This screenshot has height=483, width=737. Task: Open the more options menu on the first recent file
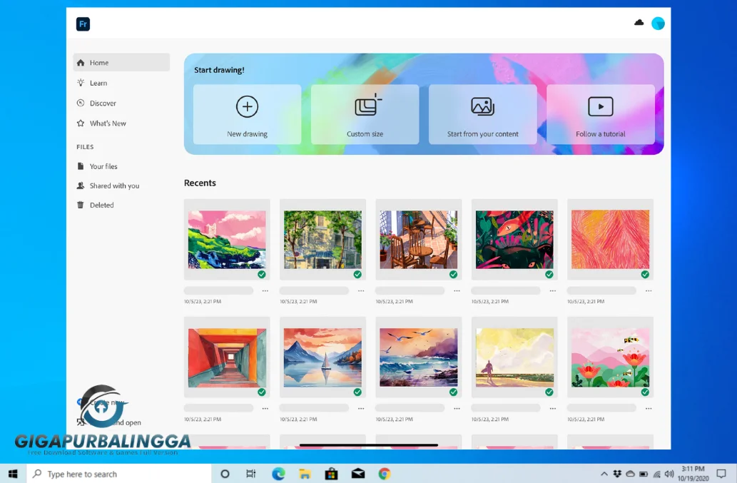click(265, 290)
